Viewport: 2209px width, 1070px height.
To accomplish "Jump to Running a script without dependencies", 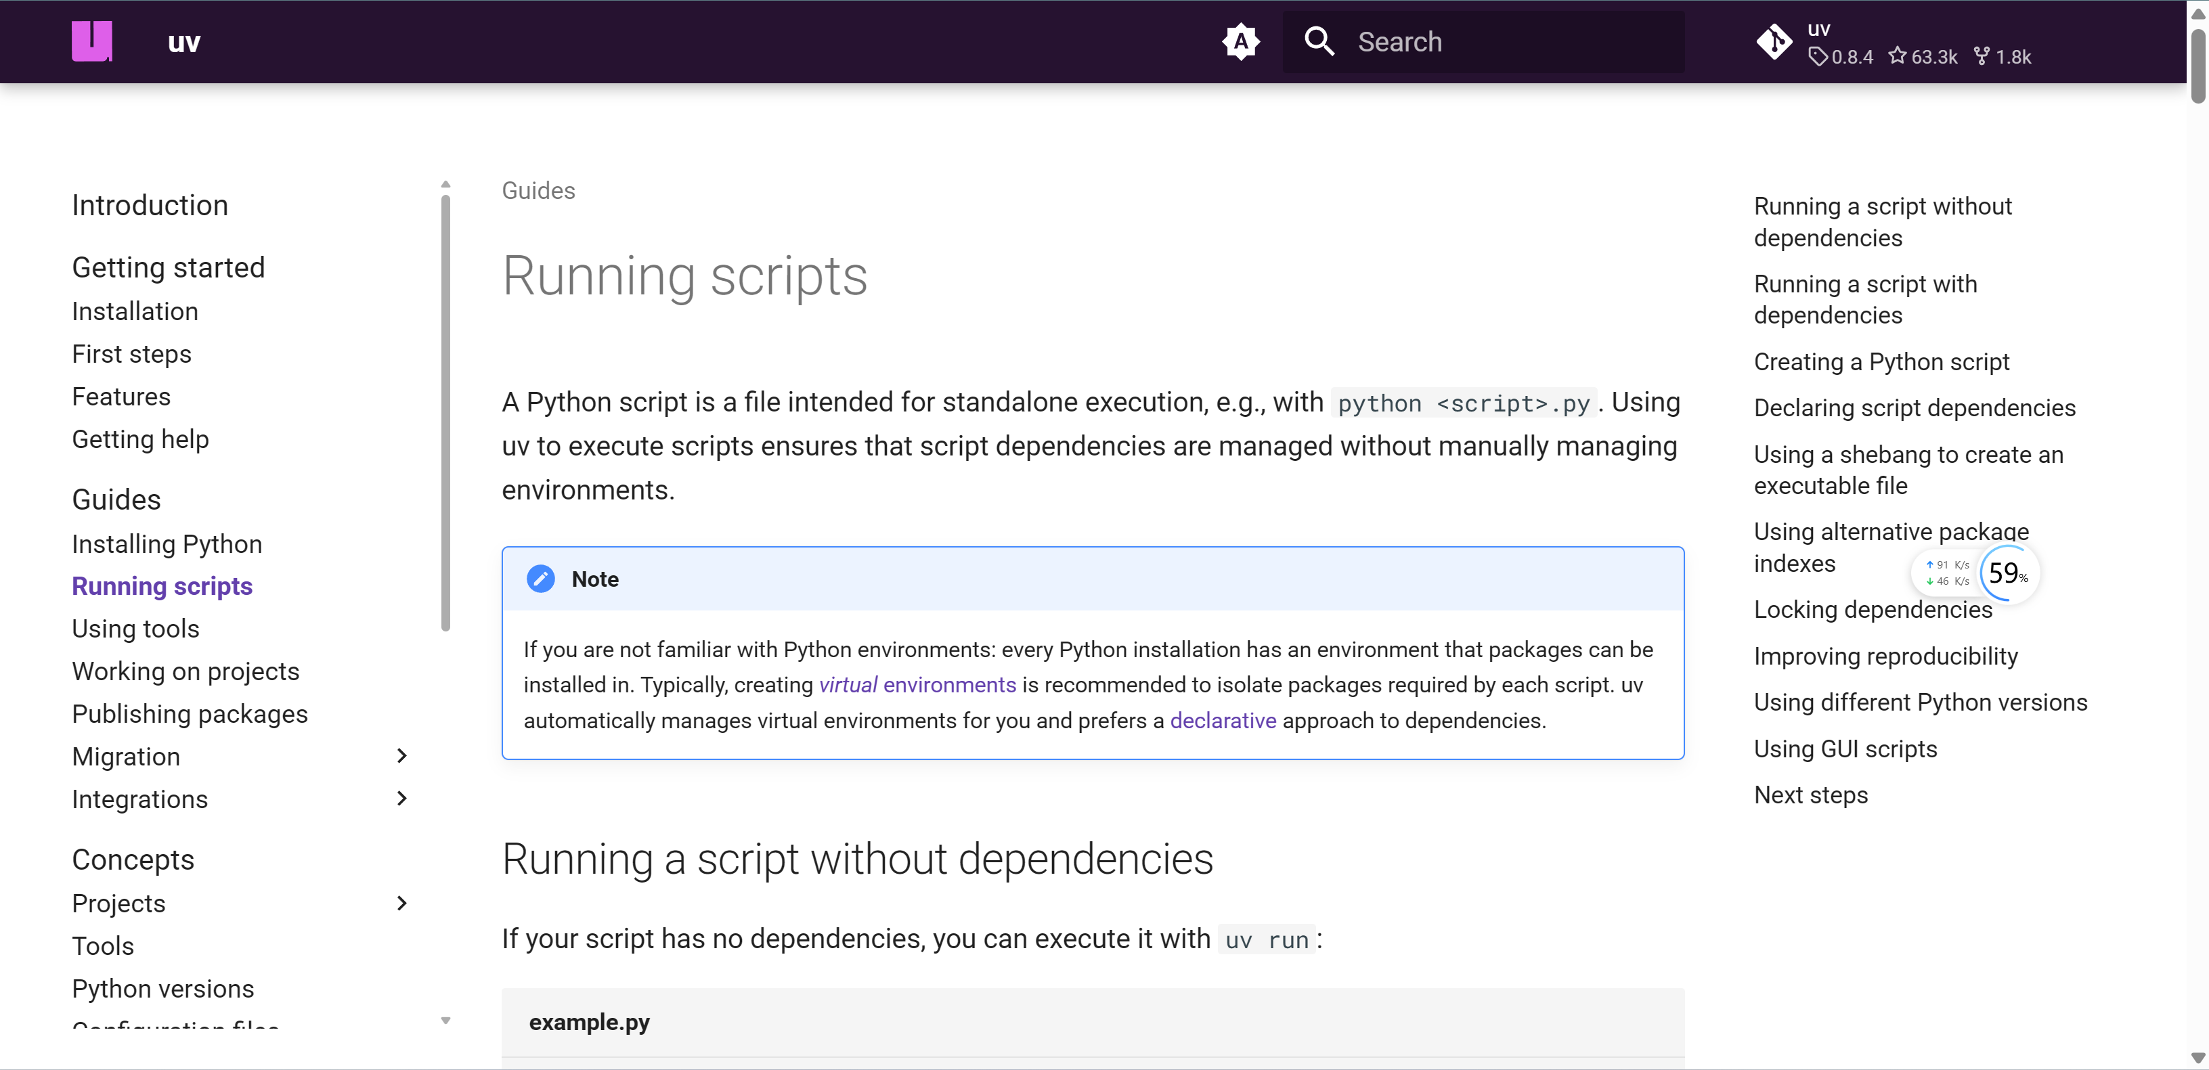I will click(x=1882, y=222).
